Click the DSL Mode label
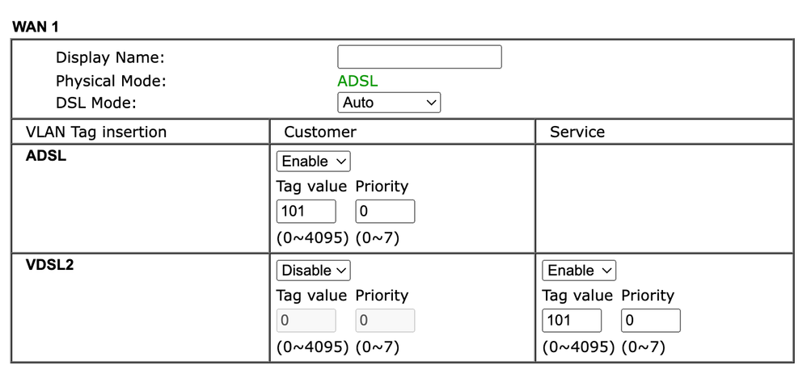 [96, 103]
